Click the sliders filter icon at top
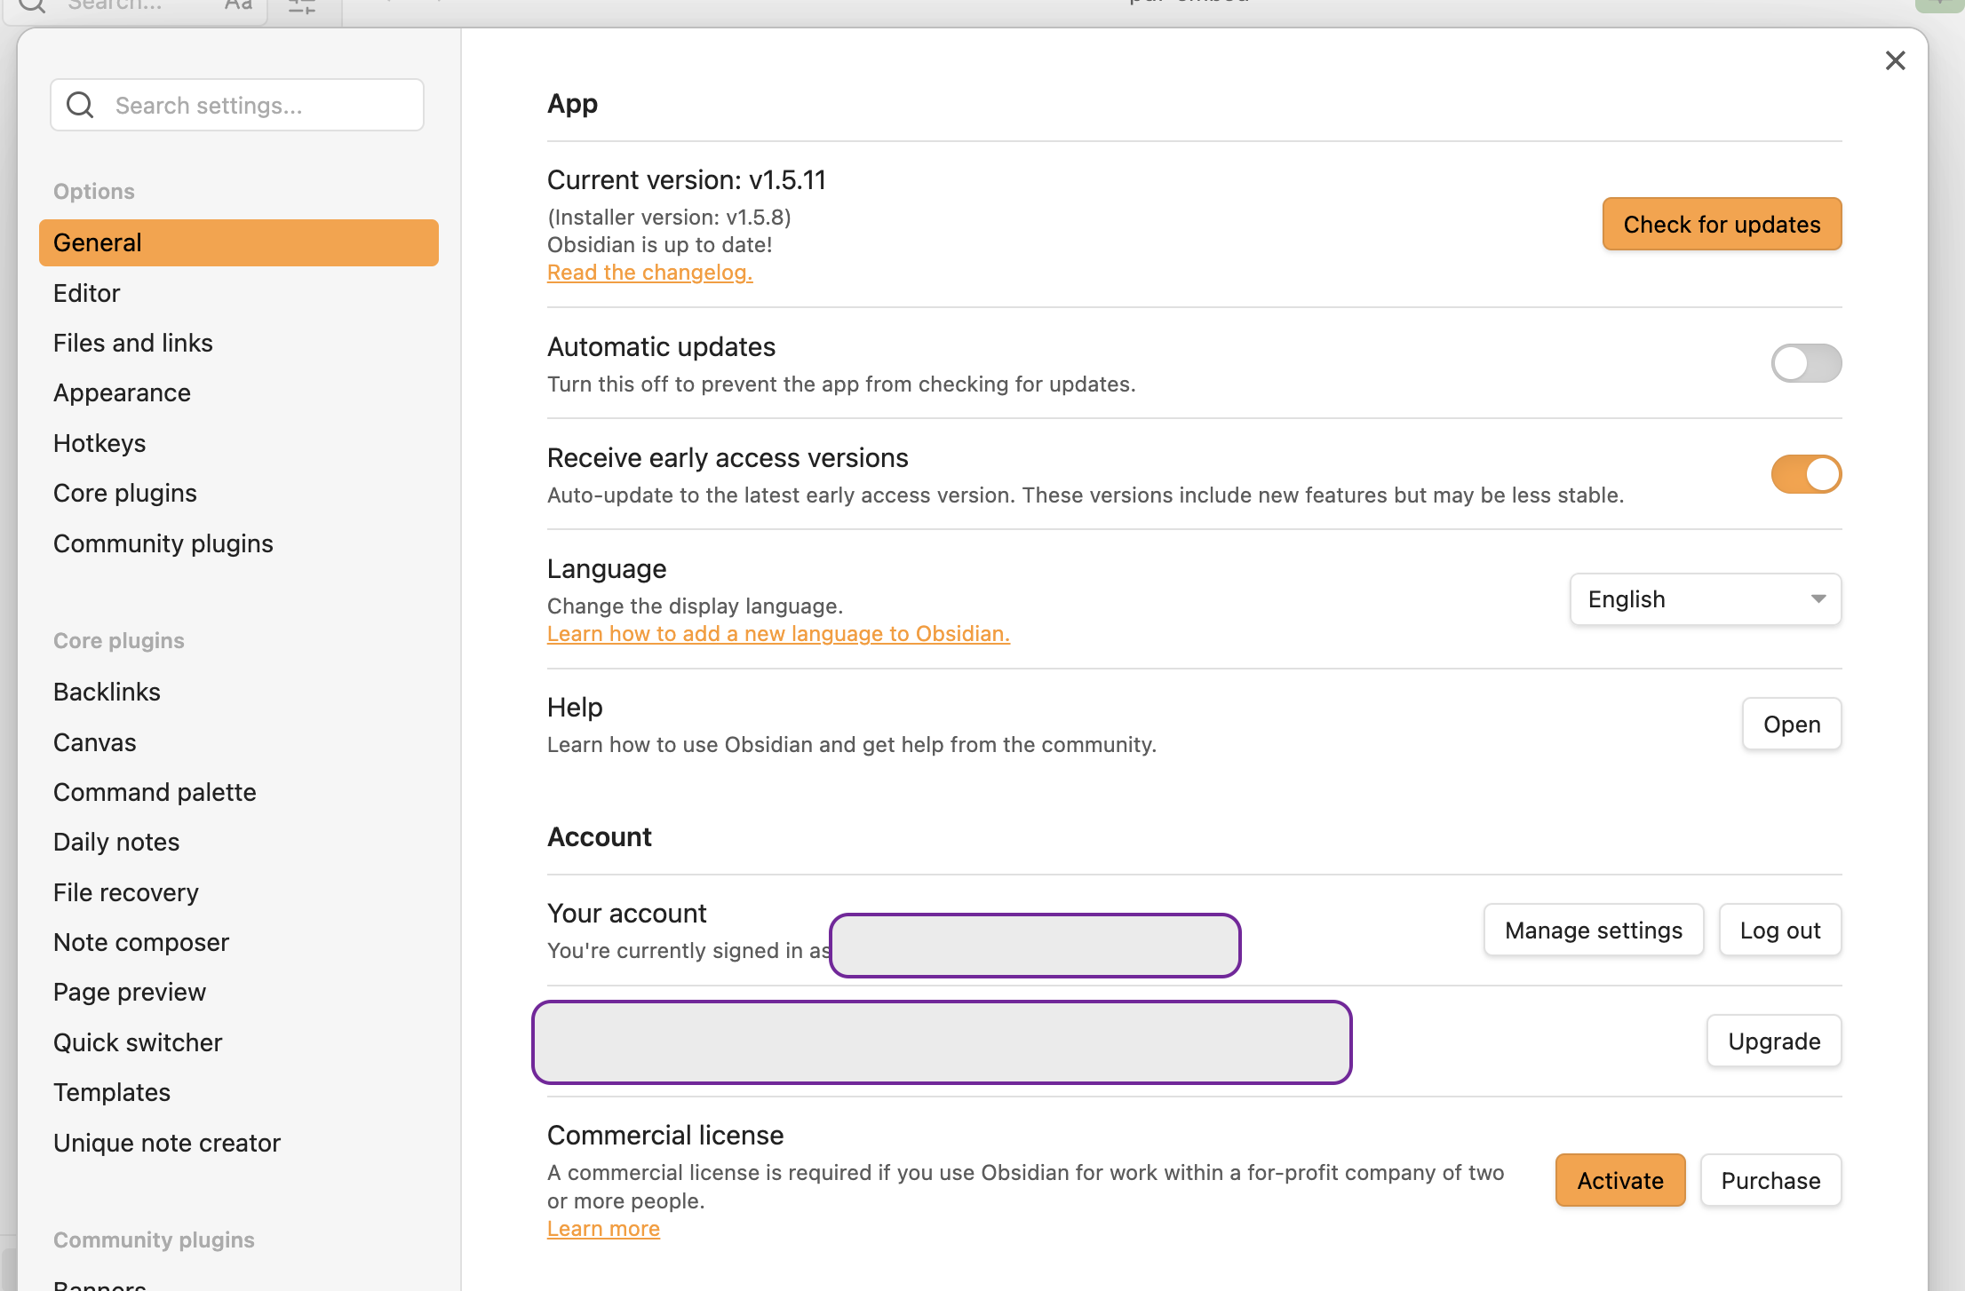The width and height of the screenshot is (1965, 1291). tap(302, 5)
